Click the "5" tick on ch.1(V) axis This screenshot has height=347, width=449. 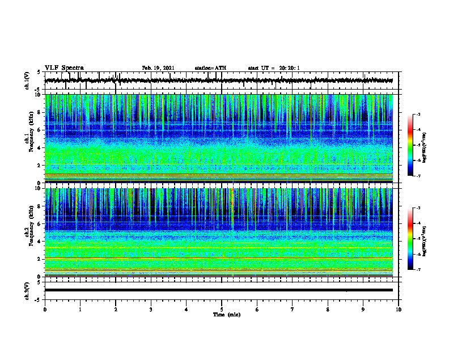[39, 72]
